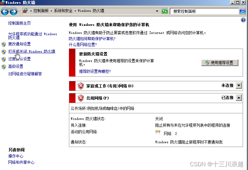Screen dimensions: 248x170
Task: Open 操作中心 link
Action: 16,156
